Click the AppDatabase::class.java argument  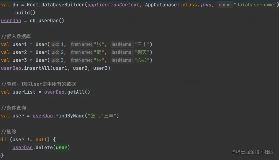(178, 5)
